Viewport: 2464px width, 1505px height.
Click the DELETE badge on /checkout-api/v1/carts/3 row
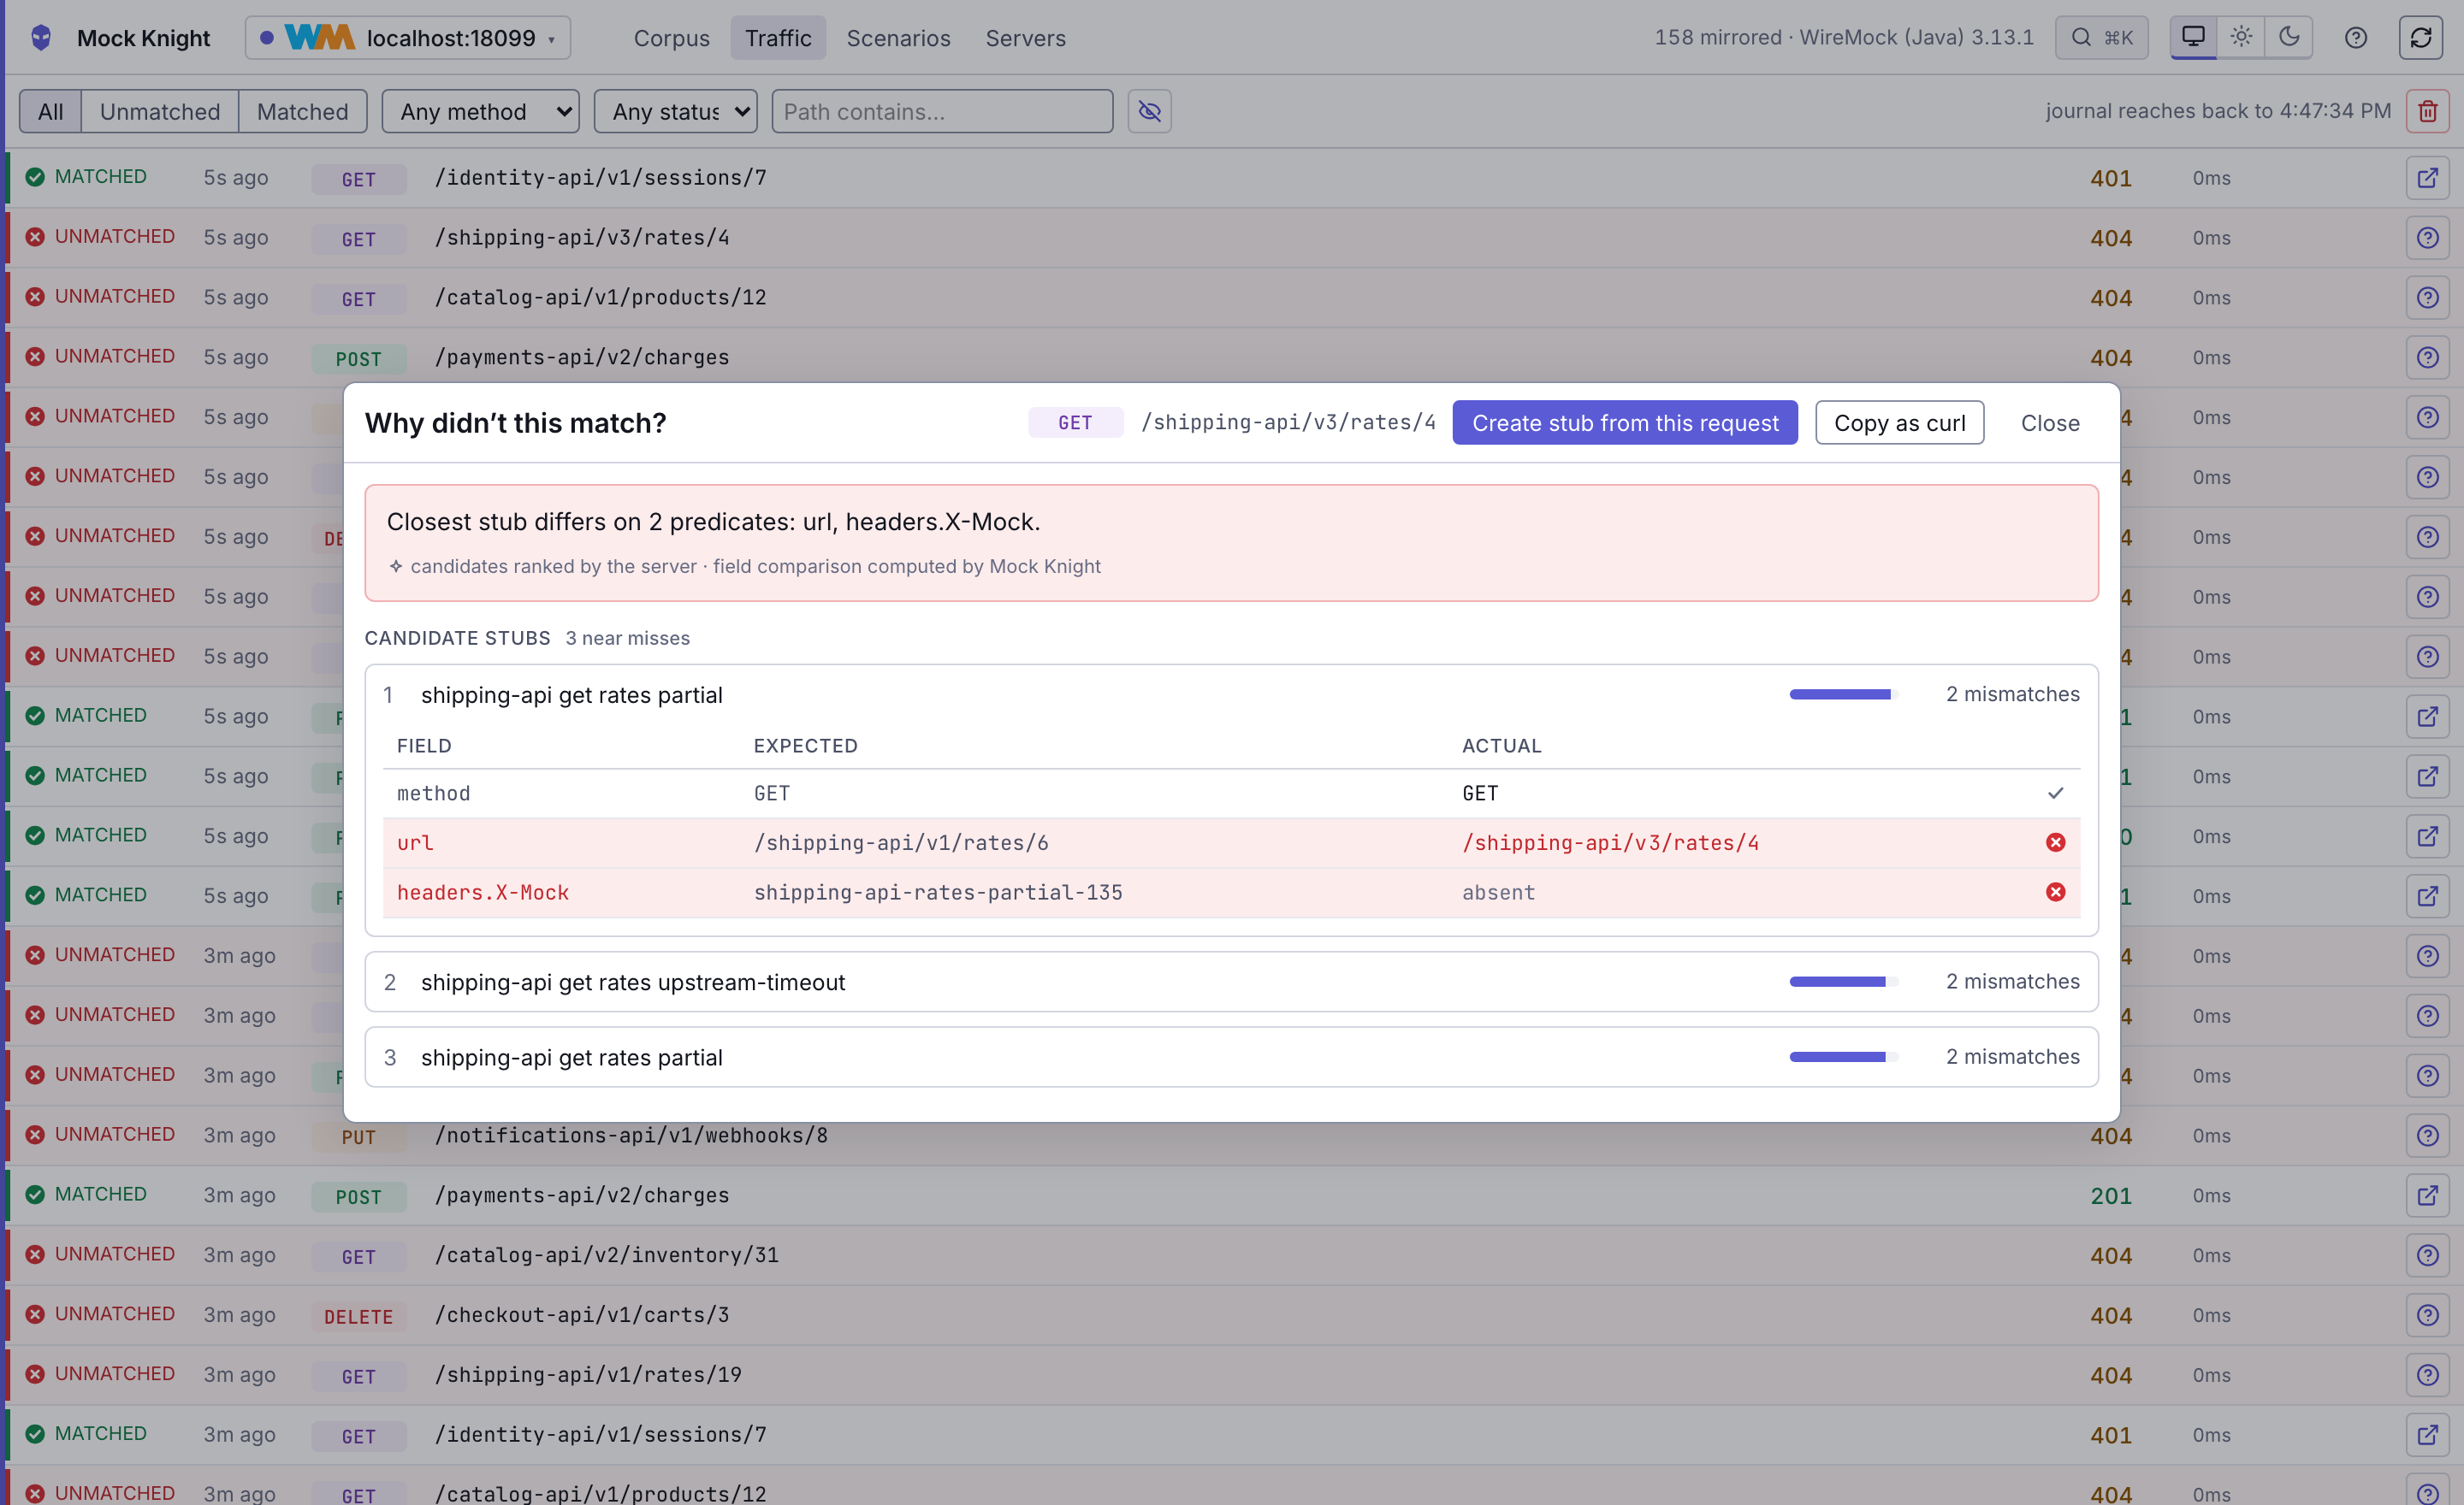(359, 1316)
